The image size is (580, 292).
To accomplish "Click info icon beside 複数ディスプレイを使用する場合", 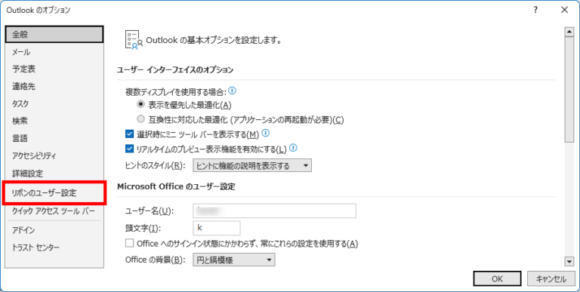I will pos(233,91).
